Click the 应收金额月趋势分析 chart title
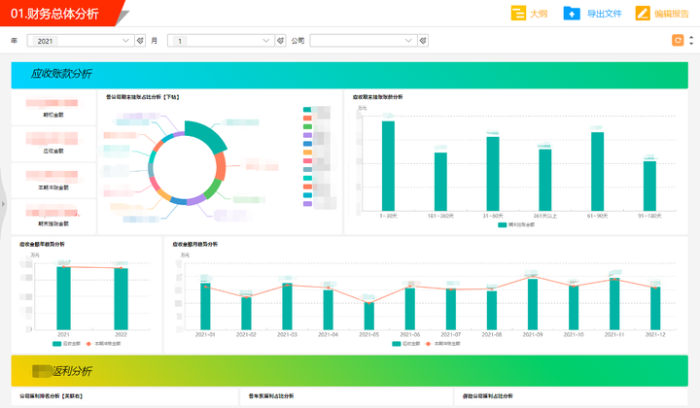 click(x=195, y=245)
